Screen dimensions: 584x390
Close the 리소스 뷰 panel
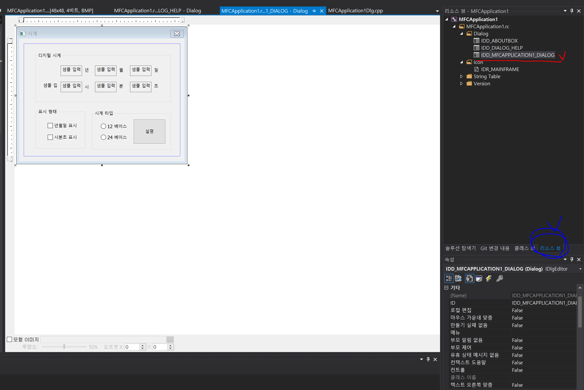coord(579,11)
